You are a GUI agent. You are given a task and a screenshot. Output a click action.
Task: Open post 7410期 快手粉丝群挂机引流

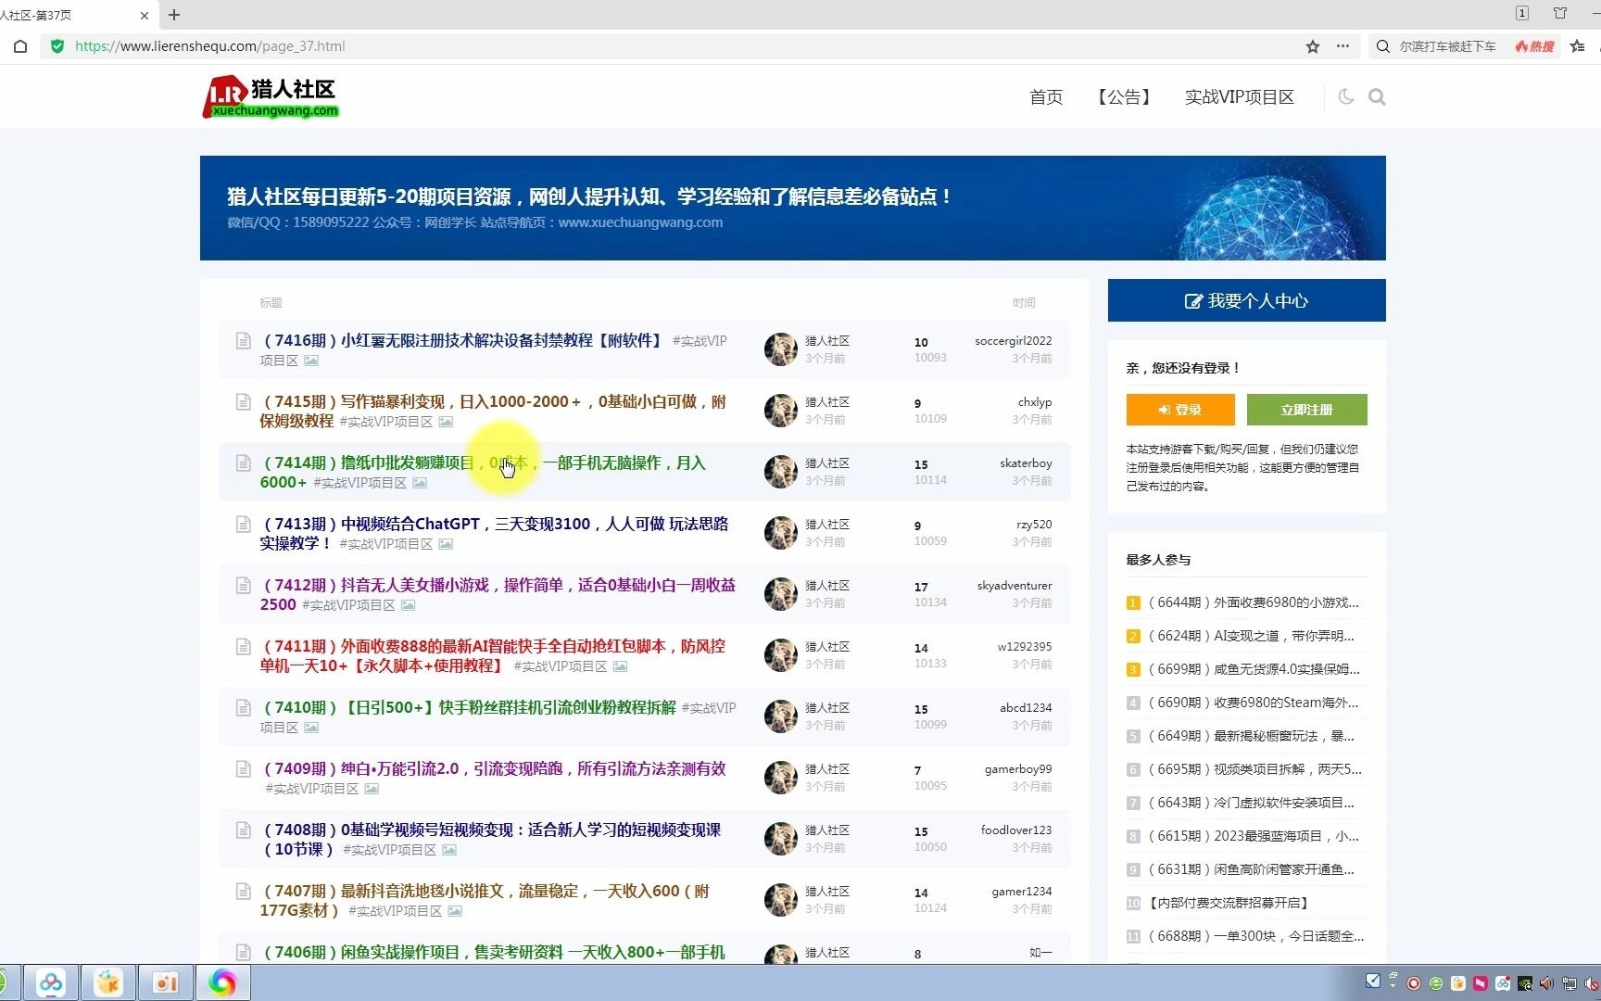tap(470, 707)
